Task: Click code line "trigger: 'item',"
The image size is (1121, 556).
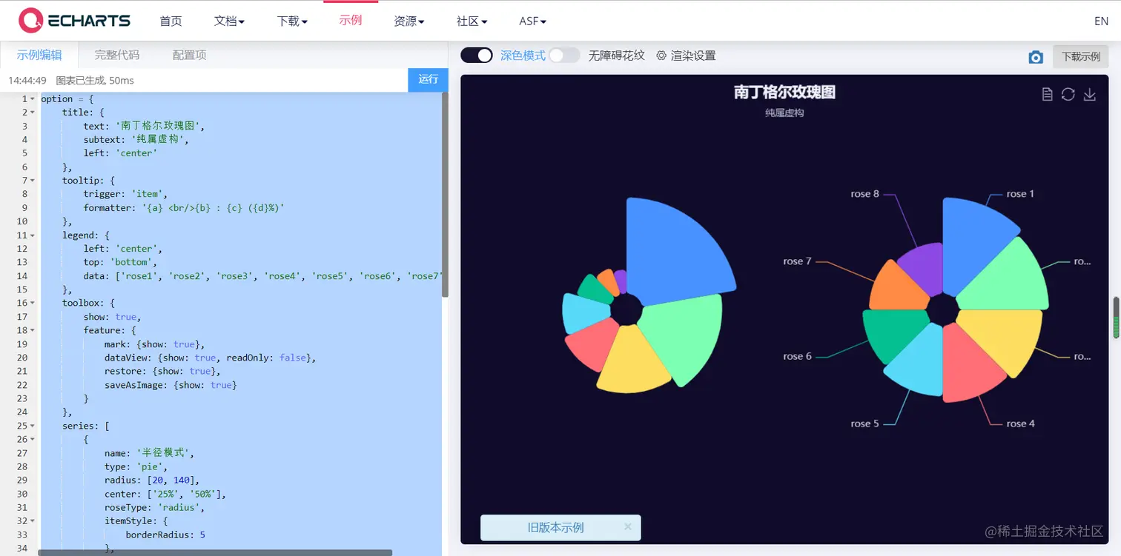Action: 126,194
